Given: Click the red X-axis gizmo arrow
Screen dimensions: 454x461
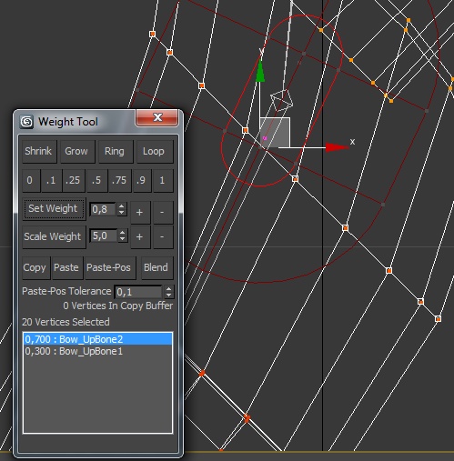Looking at the screenshot, I should click(338, 147).
